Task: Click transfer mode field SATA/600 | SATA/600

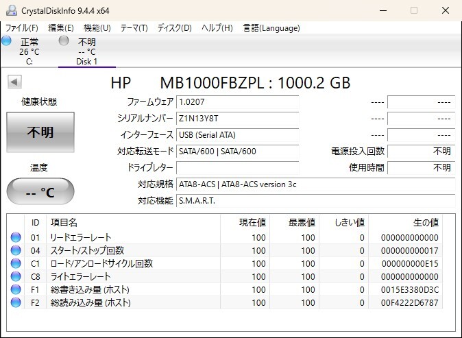Action: 237,152
